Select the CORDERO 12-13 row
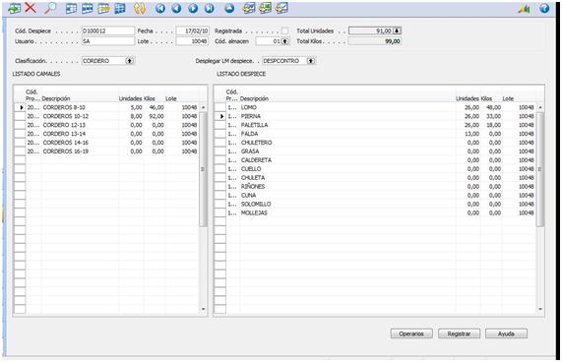 click(105, 125)
